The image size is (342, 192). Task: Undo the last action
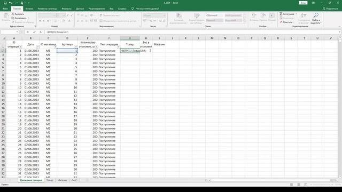(x=10, y=3)
